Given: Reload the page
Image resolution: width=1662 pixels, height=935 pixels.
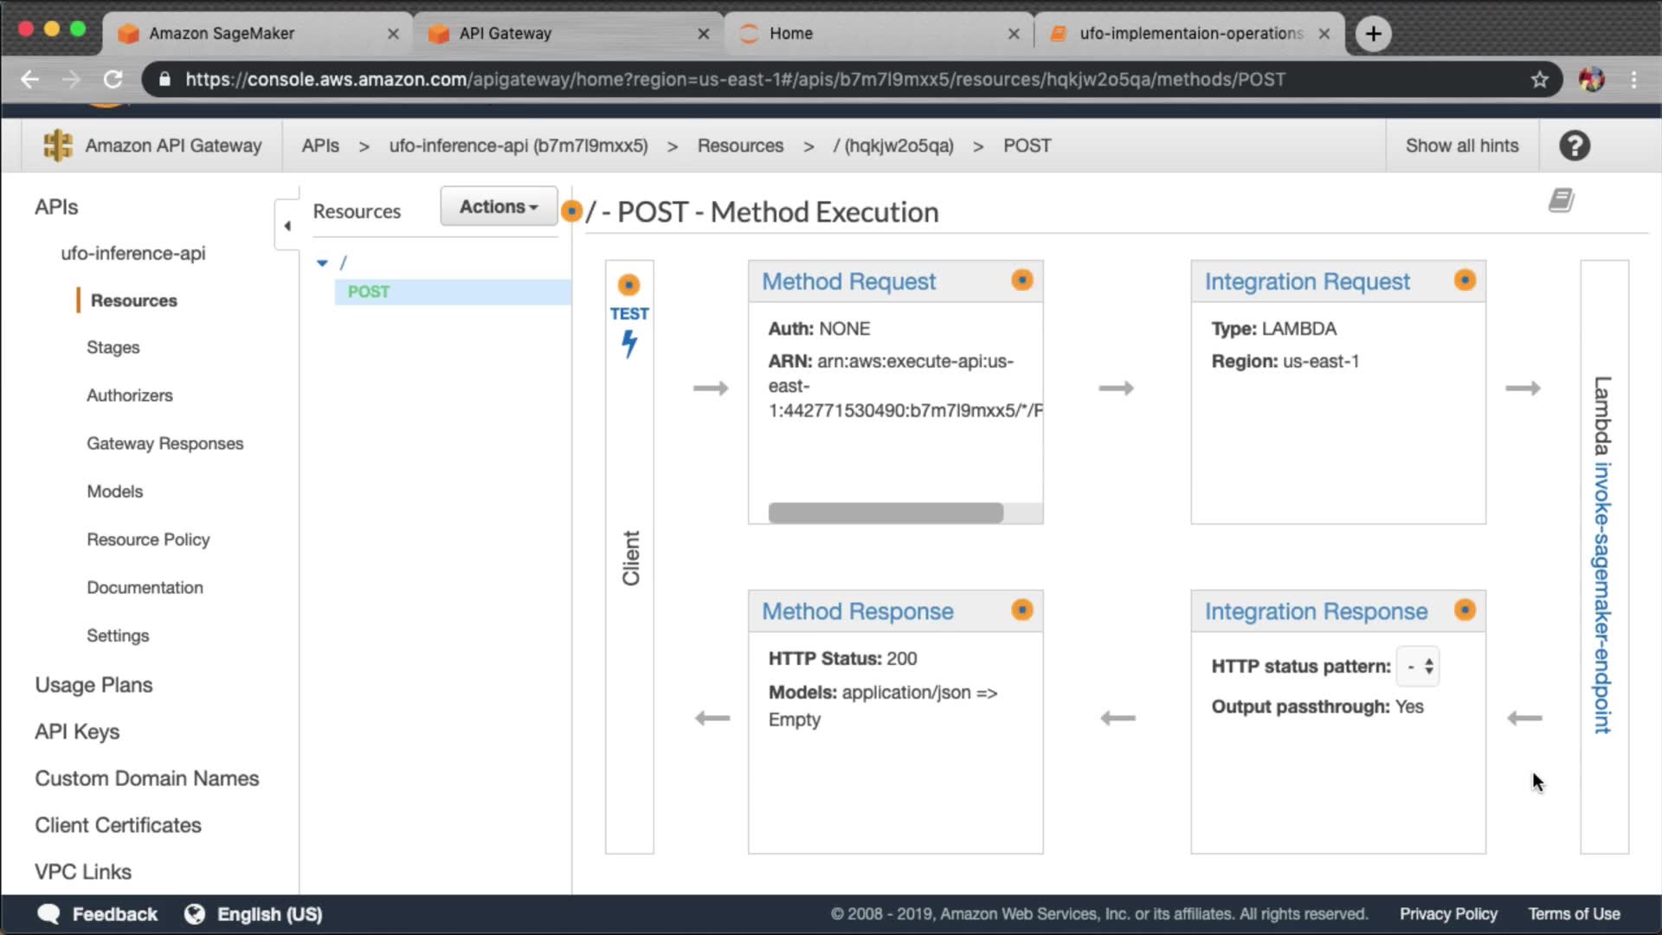Looking at the screenshot, I should [113, 80].
